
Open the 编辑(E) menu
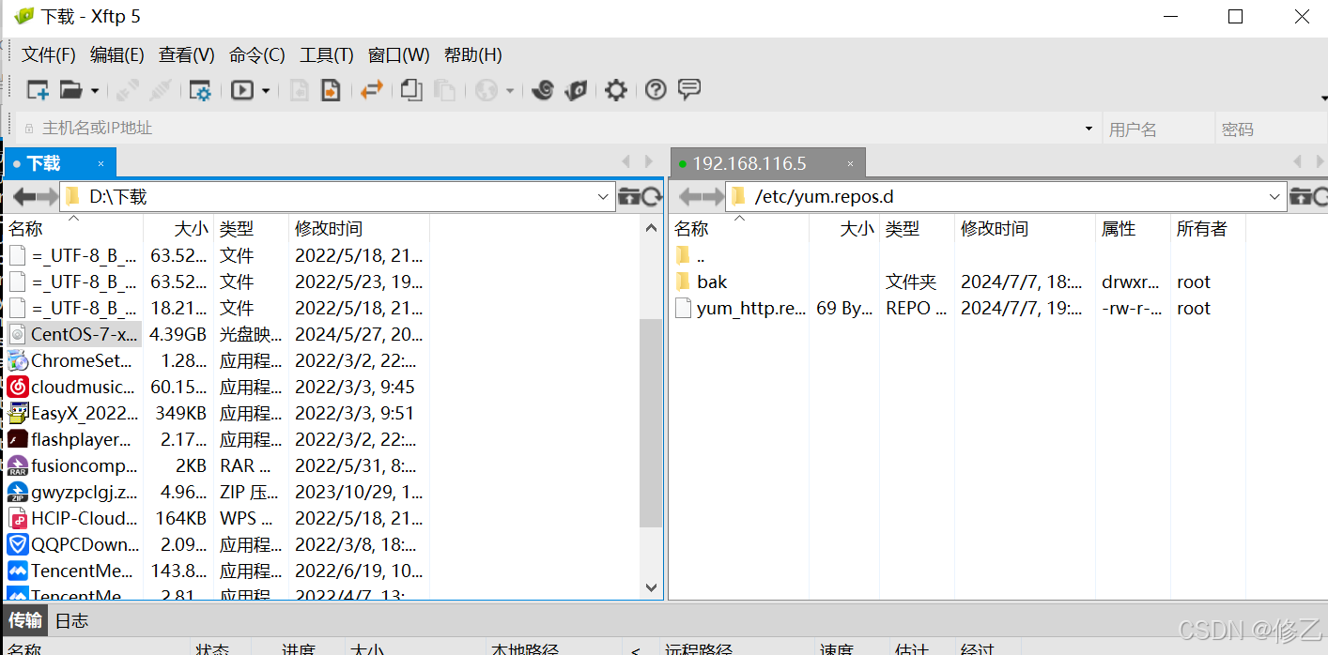(x=117, y=55)
